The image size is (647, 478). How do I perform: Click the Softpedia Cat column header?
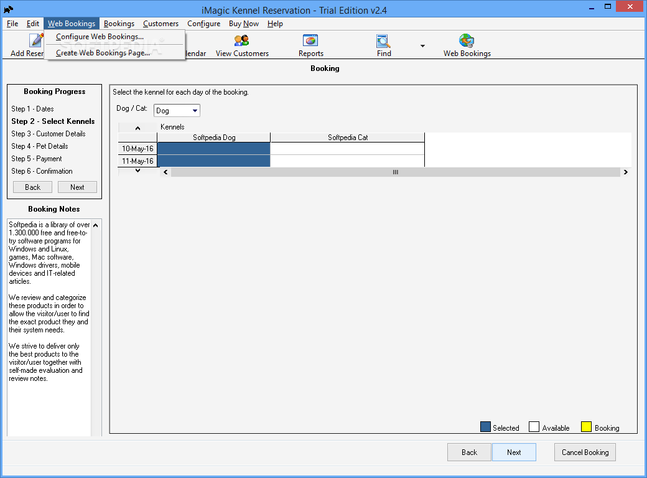[x=347, y=138]
